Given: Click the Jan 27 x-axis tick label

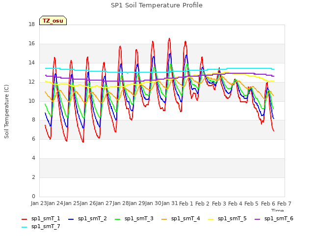Looking at the screenshot, I should click(104, 203).
